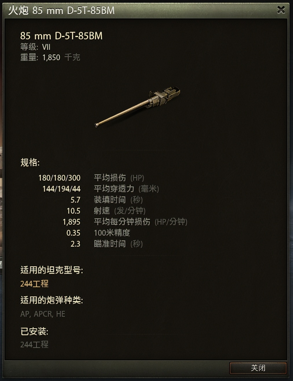Click the 100米精度 stat label
Screen dimensions: 293x381
(112, 233)
